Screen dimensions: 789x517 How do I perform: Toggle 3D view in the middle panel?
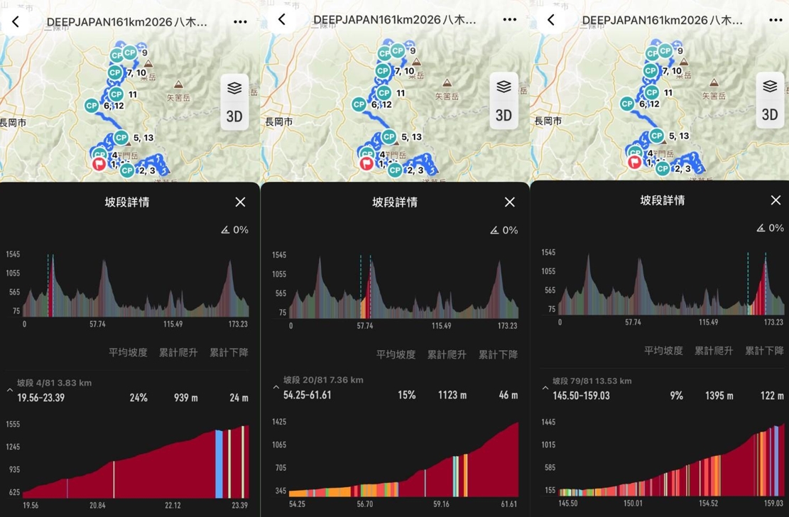click(x=504, y=115)
